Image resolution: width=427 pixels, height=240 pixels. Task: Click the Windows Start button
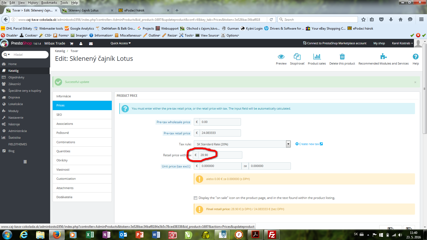(7, 235)
